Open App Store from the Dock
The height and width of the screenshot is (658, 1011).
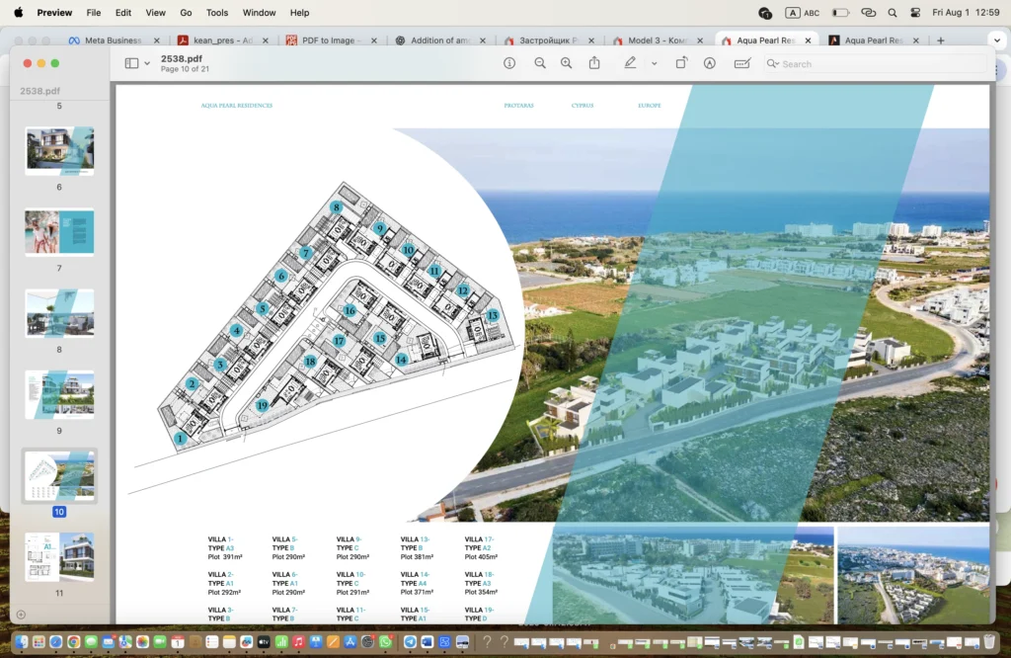point(350,642)
